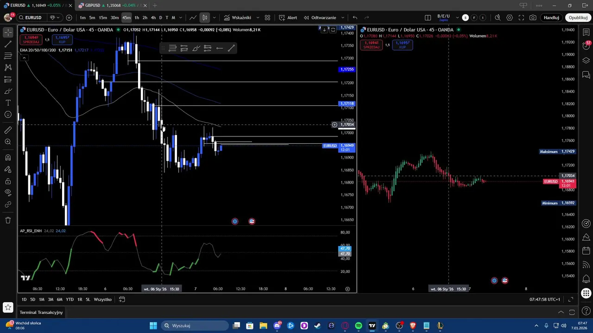The image size is (593, 333).
Task: Toggle lock all drawings padlock
Action: click(x=8, y=181)
